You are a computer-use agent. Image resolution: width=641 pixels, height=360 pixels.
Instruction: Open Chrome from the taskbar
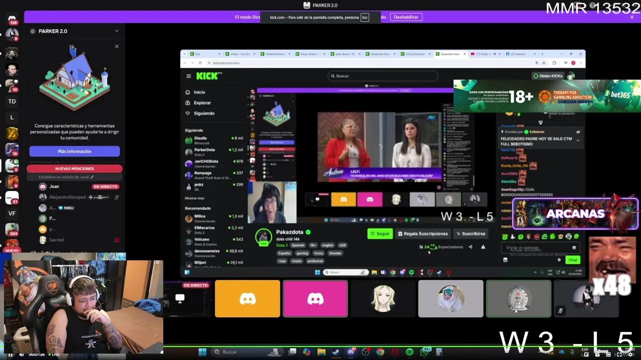coord(380,352)
